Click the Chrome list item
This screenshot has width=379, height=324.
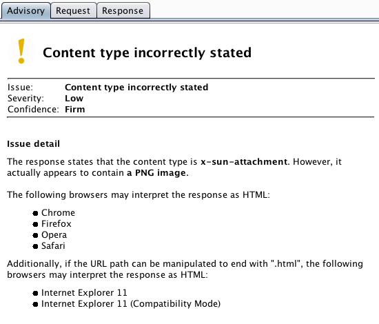click(x=58, y=213)
